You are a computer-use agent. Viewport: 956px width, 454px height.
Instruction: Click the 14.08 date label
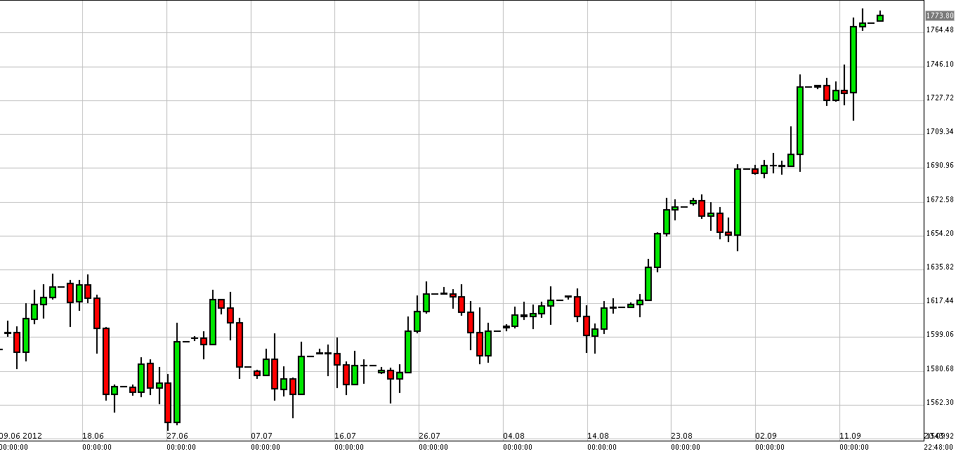598,435
